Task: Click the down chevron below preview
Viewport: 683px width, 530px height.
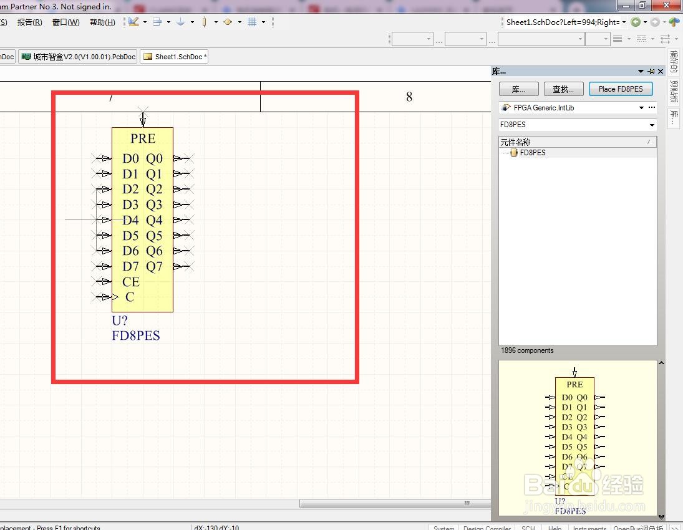Action: click(x=661, y=516)
